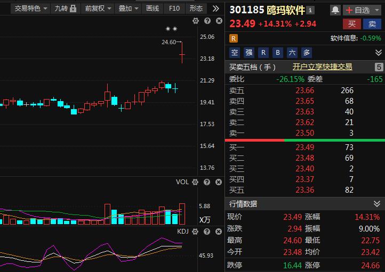The image size is (385, 272).
Task: Click the 买三 price 23.40
Action: [304, 169]
